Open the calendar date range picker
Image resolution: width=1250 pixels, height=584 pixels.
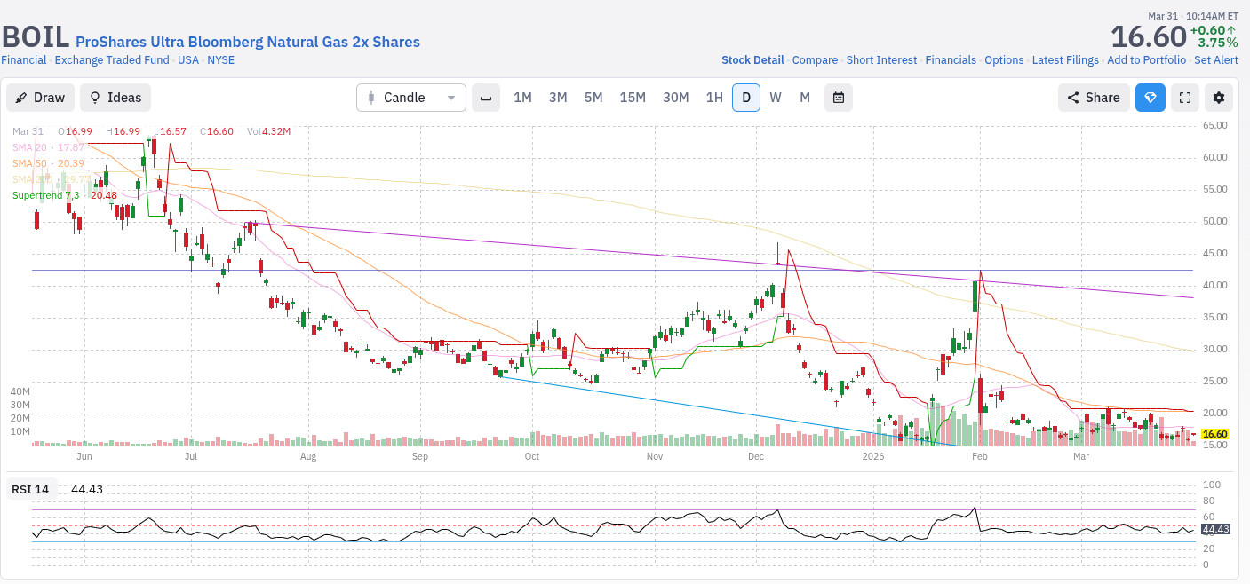coord(838,98)
